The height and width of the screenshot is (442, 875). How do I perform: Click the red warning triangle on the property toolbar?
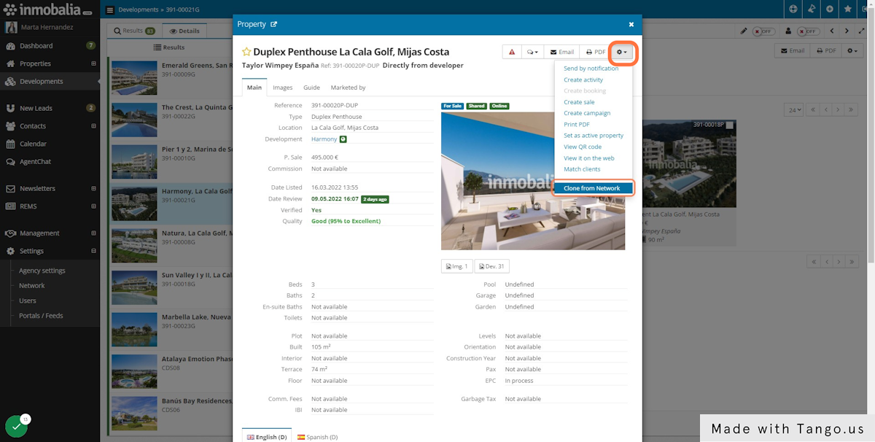510,51
